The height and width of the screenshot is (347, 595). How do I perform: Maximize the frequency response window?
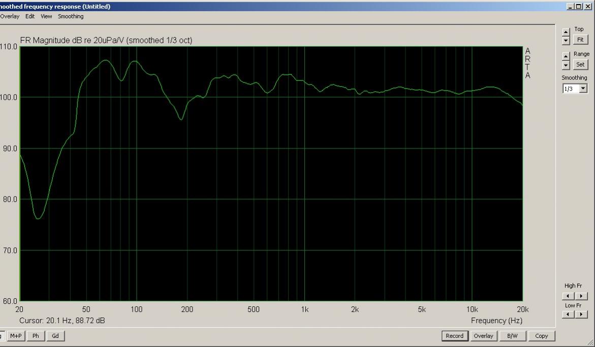(x=578, y=7)
